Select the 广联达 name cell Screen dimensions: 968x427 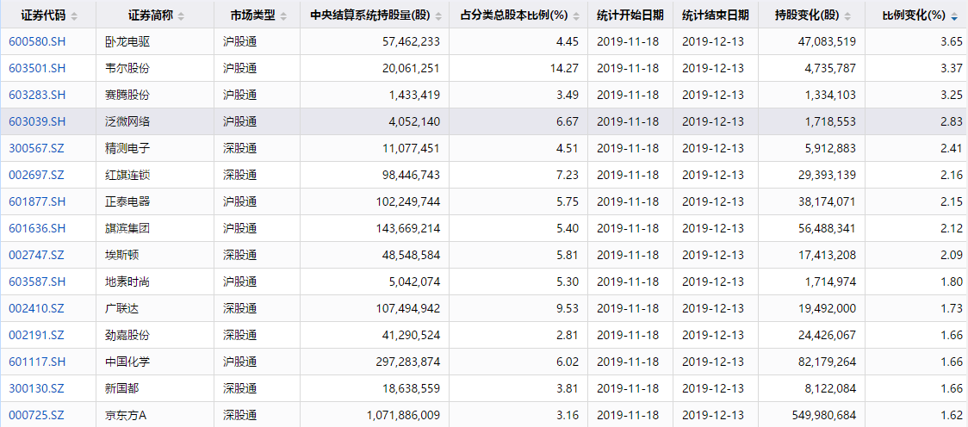(x=155, y=308)
